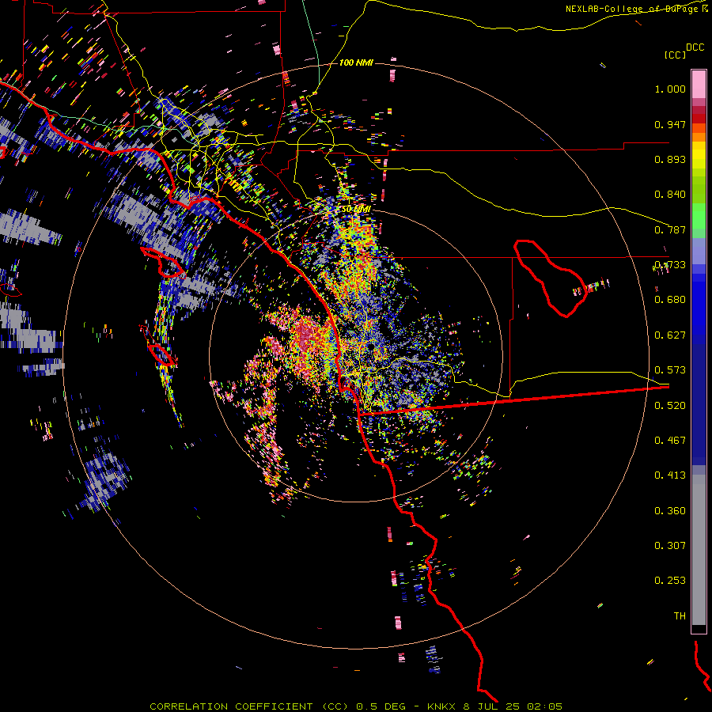Click the 50 NMI range ring label

357,210
